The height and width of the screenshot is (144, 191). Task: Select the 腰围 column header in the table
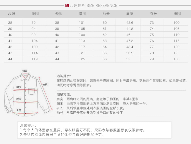(x=35, y=14)
